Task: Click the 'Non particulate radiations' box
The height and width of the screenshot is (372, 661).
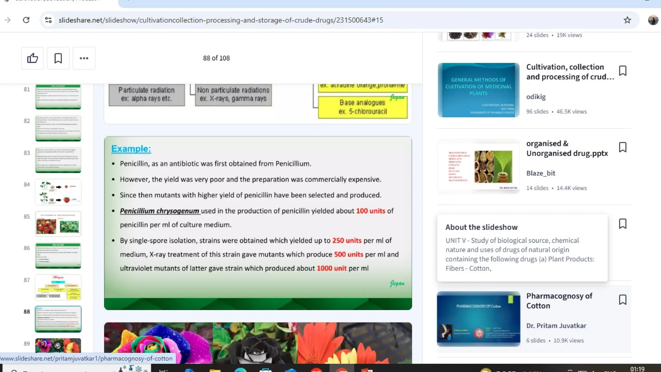Action: coord(233,95)
